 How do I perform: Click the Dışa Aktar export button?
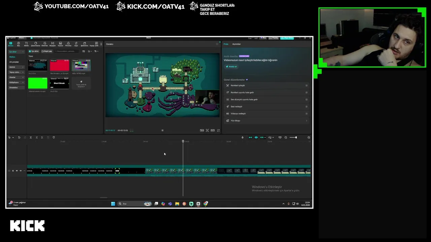(287, 38)
